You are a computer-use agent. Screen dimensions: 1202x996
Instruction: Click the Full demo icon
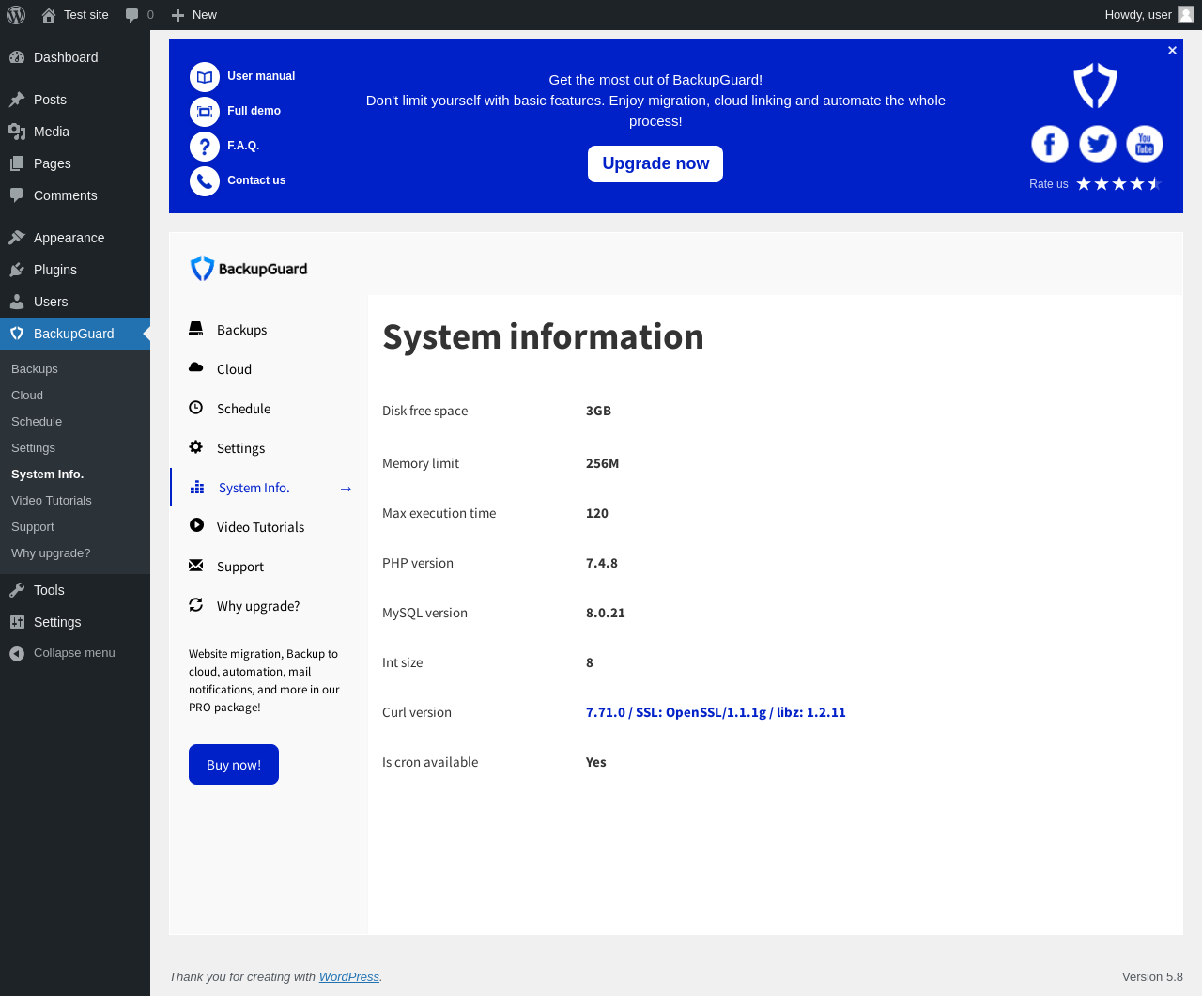[x=205, y=112]
